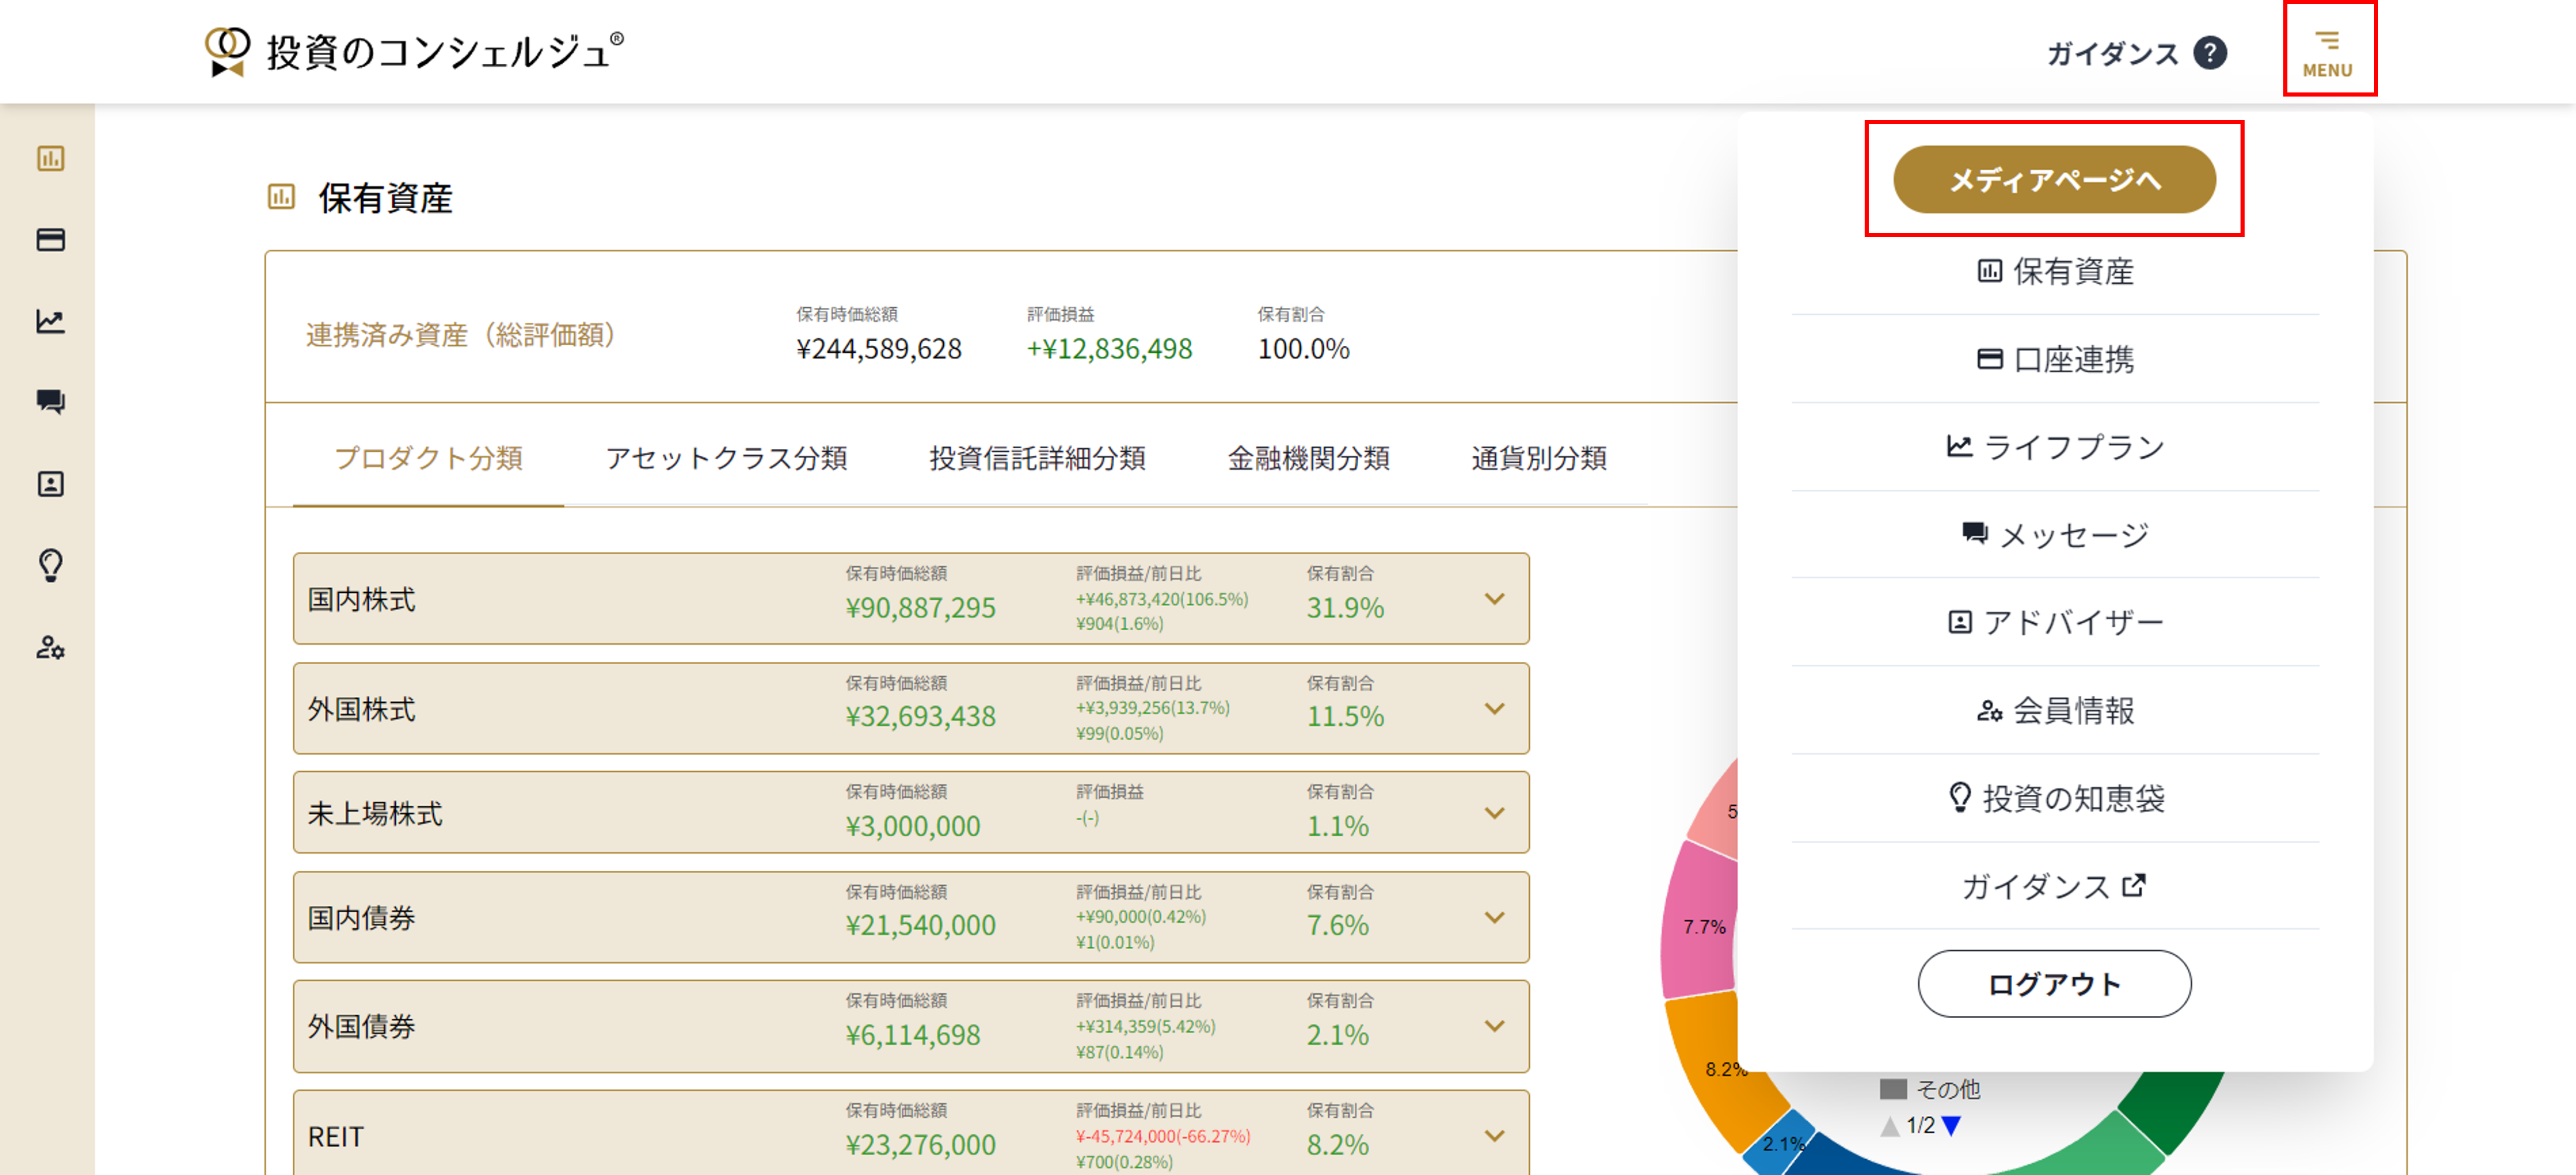Expand the 国内株式 row chevron
This screenshot has height=1175, width=2576.
coord(1494,599)
